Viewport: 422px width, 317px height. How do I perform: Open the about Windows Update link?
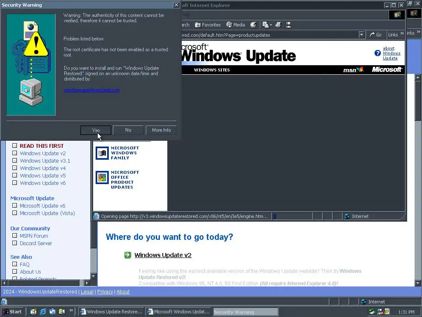pos(392,53)
